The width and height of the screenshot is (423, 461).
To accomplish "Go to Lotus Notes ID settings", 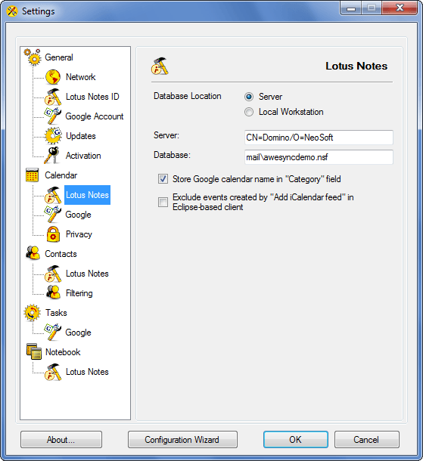I will pyautogui.click(x=92, y=97).
